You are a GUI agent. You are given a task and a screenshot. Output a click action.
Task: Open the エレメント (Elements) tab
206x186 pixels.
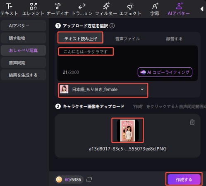pyautogui.click(x=33, y=10)
